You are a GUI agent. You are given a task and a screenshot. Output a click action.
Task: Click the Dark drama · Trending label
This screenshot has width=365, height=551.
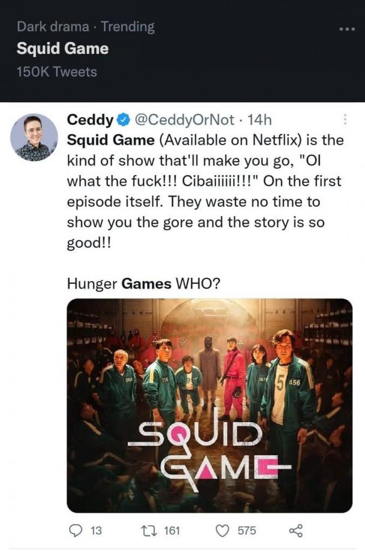pos(86,27)
